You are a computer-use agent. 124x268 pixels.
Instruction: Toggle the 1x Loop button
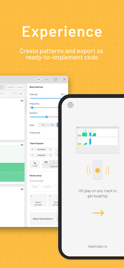click(35, 164)
